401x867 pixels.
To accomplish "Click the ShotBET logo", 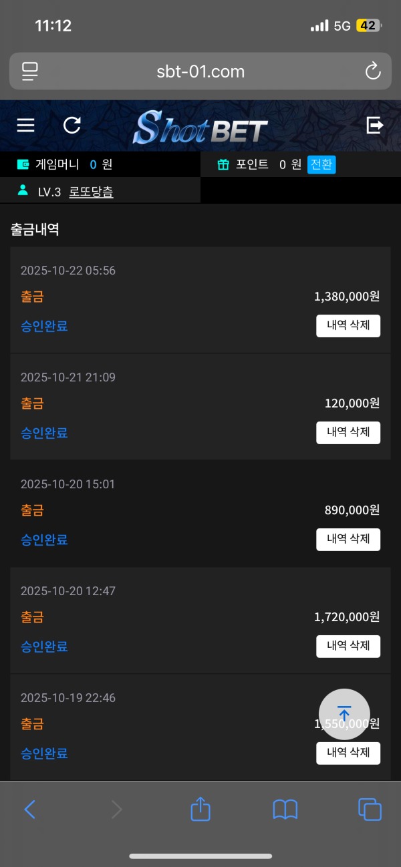I will 200,126.
